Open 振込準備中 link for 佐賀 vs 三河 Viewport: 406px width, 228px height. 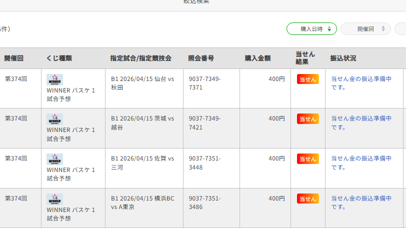point(361,163)
